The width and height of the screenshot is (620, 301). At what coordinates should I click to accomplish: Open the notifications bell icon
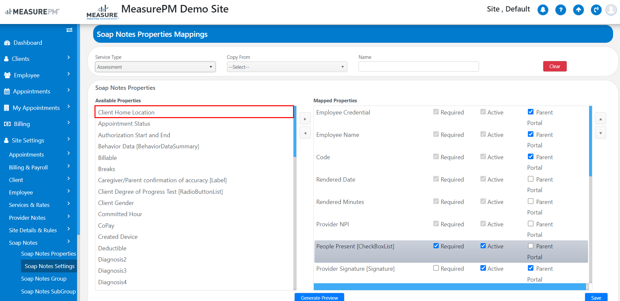pyautogui.click(x=543, y=10)
